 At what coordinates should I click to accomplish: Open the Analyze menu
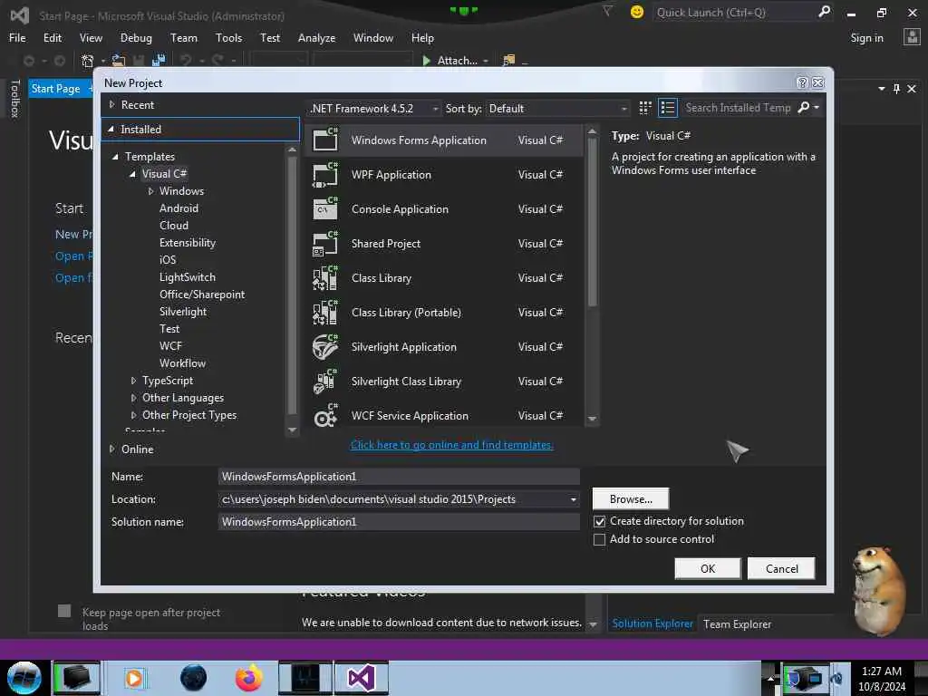click(316, 37)
